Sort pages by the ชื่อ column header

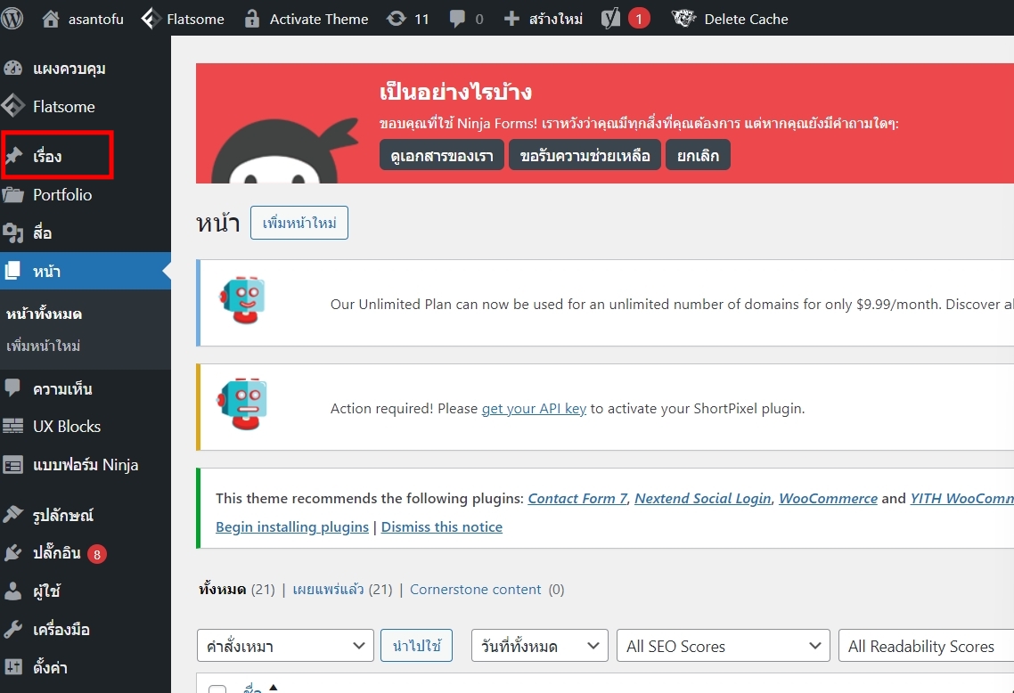(252, 687)
